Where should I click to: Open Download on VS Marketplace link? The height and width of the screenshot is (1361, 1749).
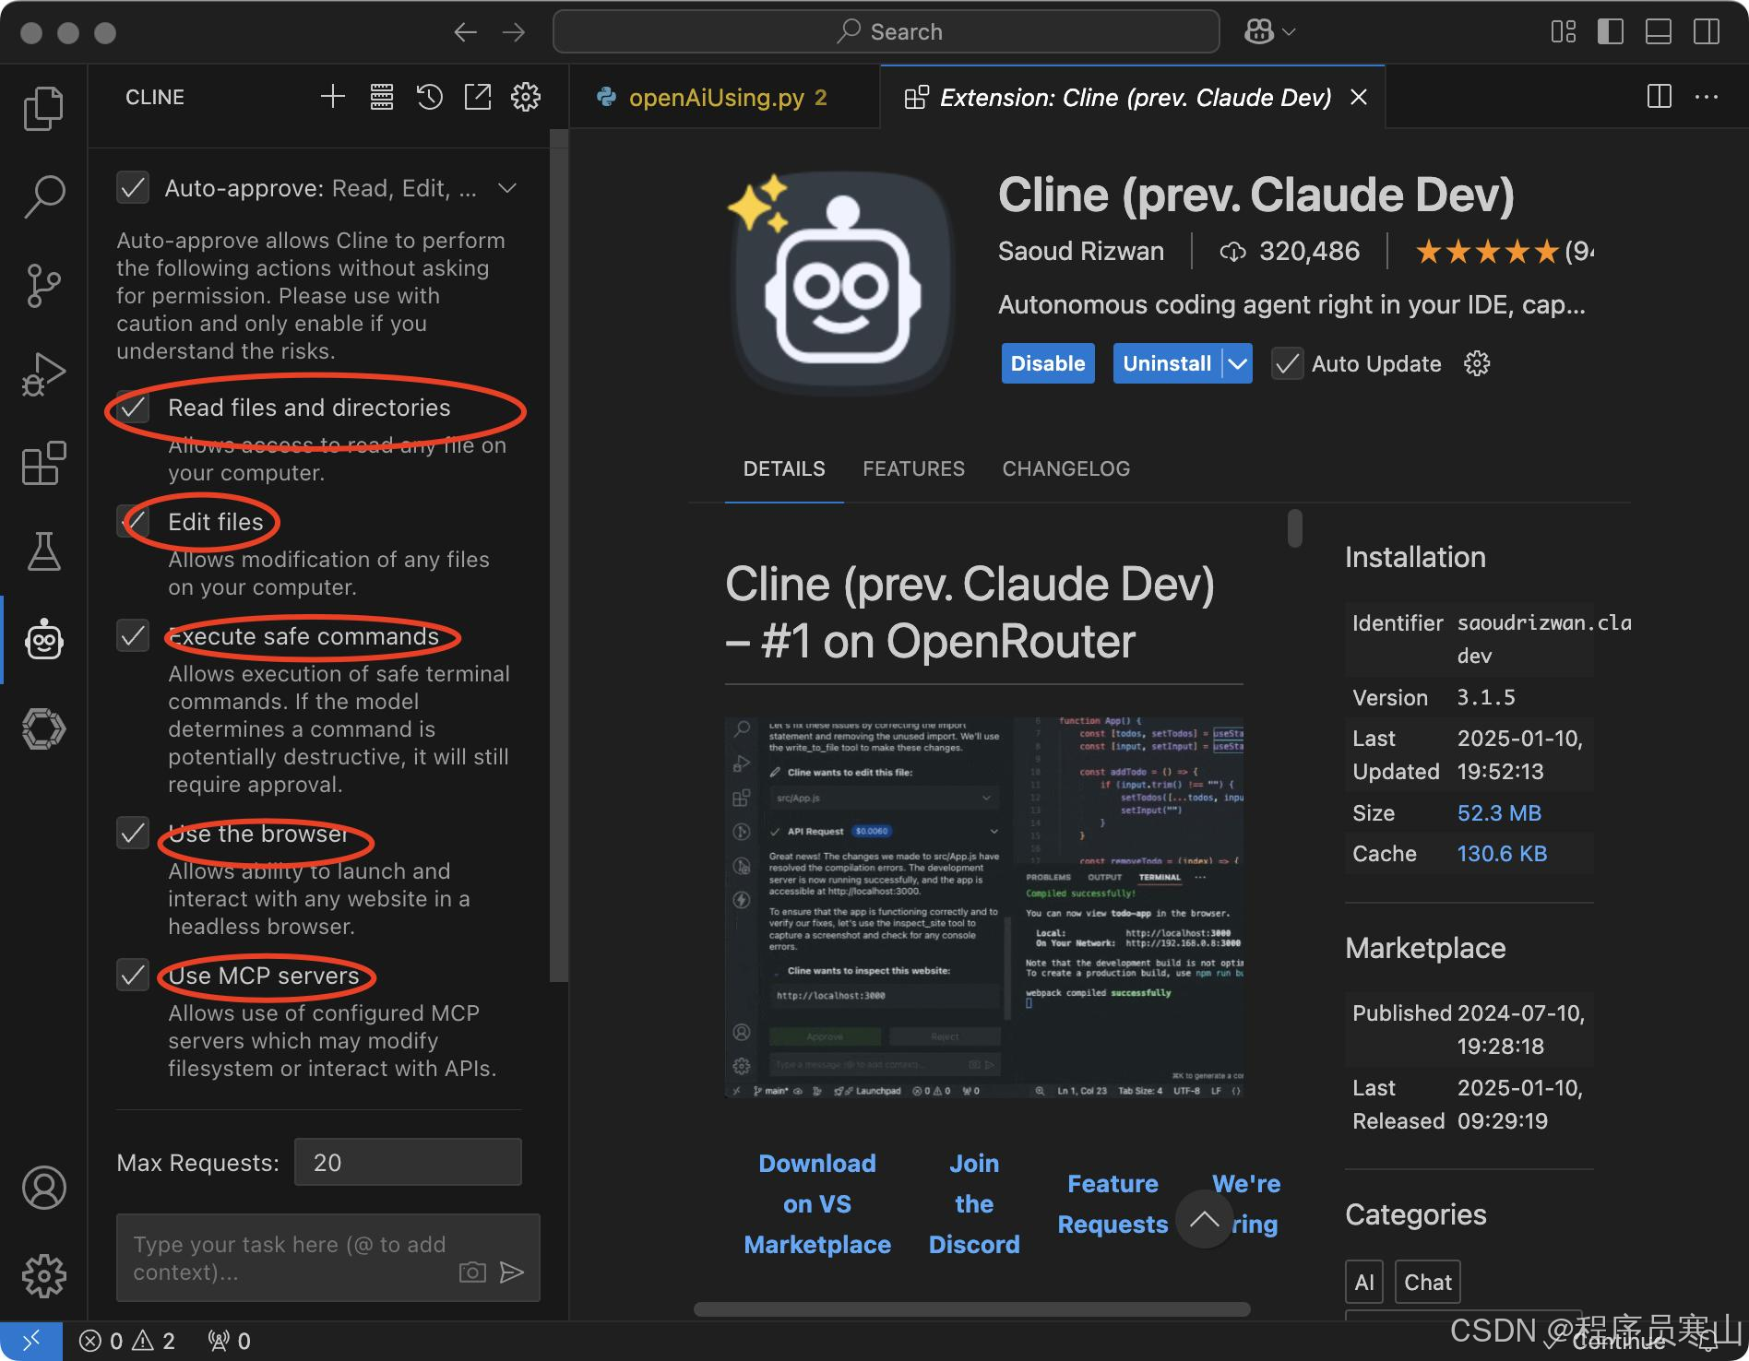817,1204
